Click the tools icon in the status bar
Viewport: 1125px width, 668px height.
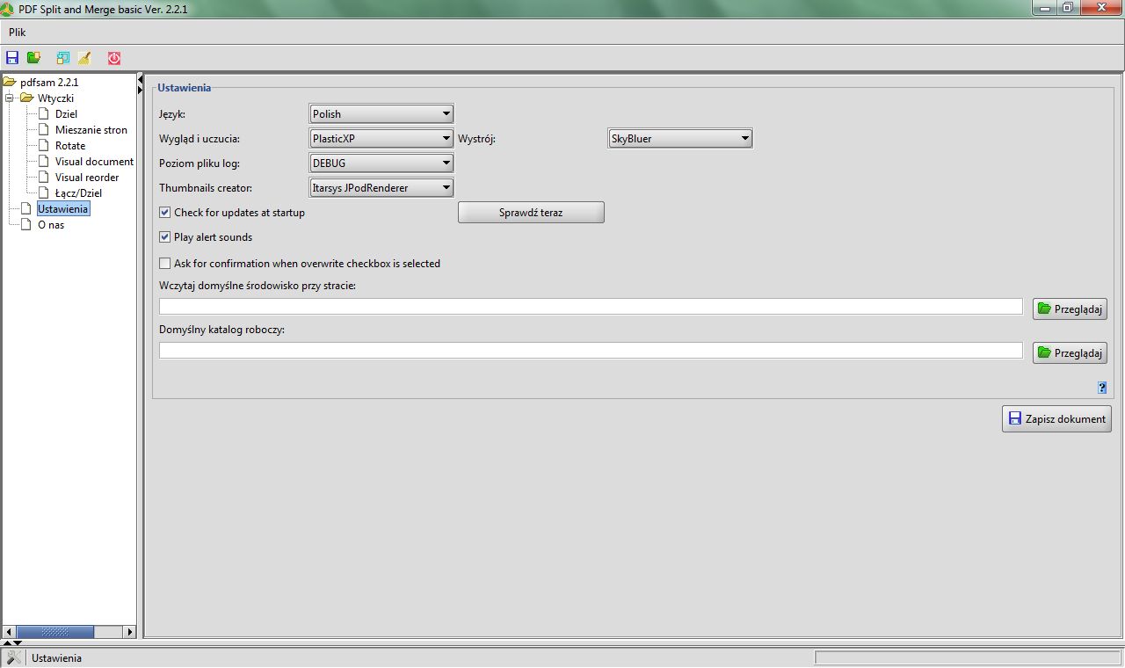point(13,657)
